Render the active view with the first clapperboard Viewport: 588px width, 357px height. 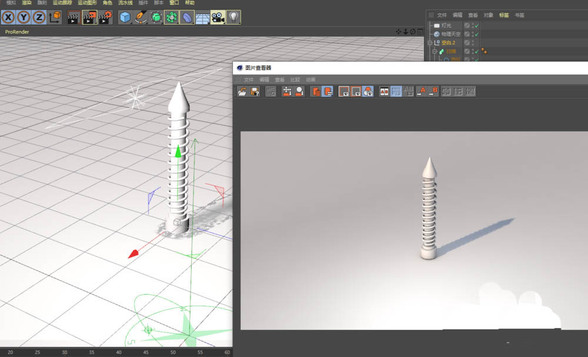pos(74,17)
